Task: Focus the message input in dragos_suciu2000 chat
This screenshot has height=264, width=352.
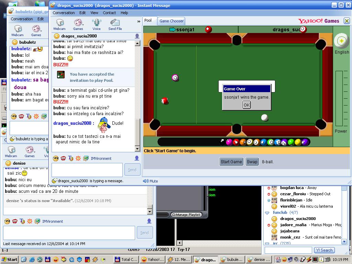Action: [87, 170]
